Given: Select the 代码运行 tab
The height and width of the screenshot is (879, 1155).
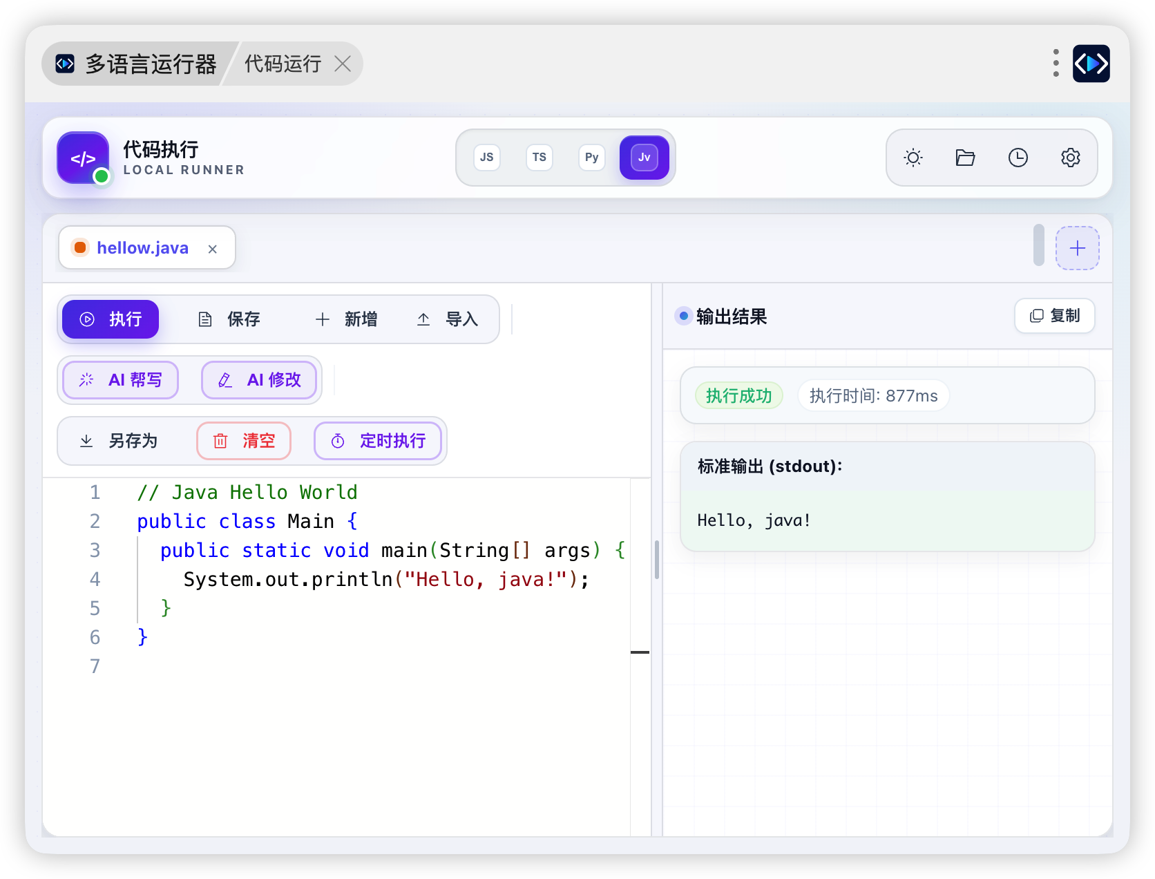Looking at the screenshot, I should (283, 64).
